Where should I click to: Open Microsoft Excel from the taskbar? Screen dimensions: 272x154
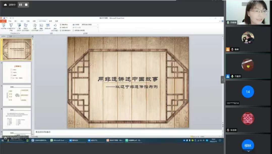[58, 140]
